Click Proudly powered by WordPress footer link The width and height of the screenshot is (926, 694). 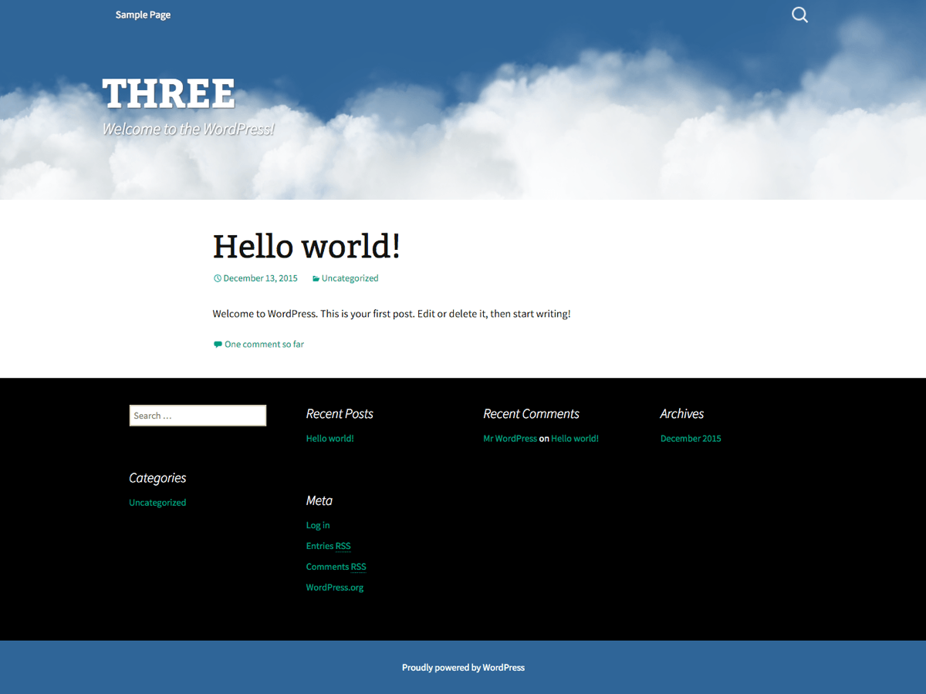pos(463,668)
